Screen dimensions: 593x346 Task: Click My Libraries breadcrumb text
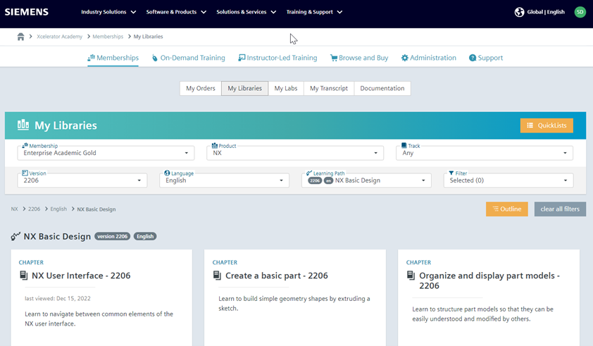(x=148, y=37)
